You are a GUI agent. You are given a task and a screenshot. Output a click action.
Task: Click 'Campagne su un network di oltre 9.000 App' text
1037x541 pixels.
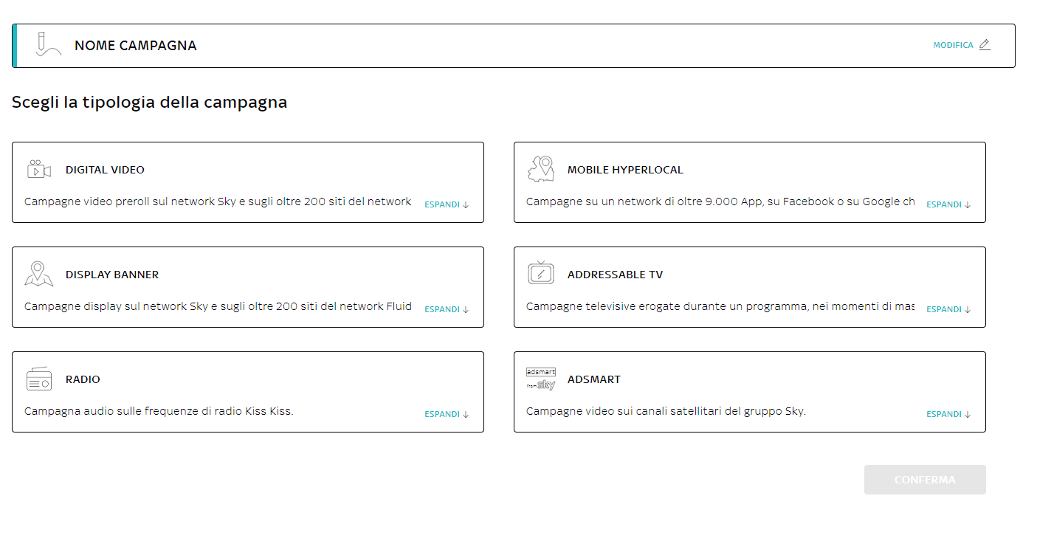[720, 201]
